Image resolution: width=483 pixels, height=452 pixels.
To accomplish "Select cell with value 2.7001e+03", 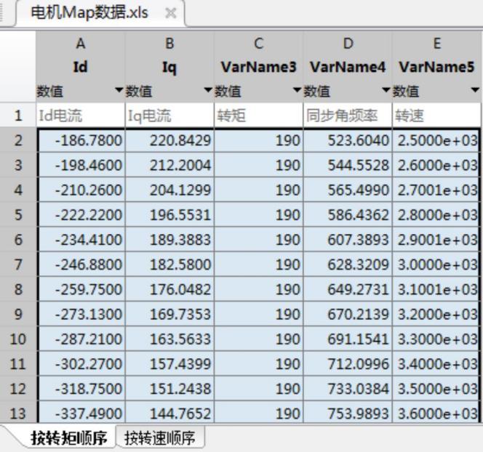I will pos(436,190).
